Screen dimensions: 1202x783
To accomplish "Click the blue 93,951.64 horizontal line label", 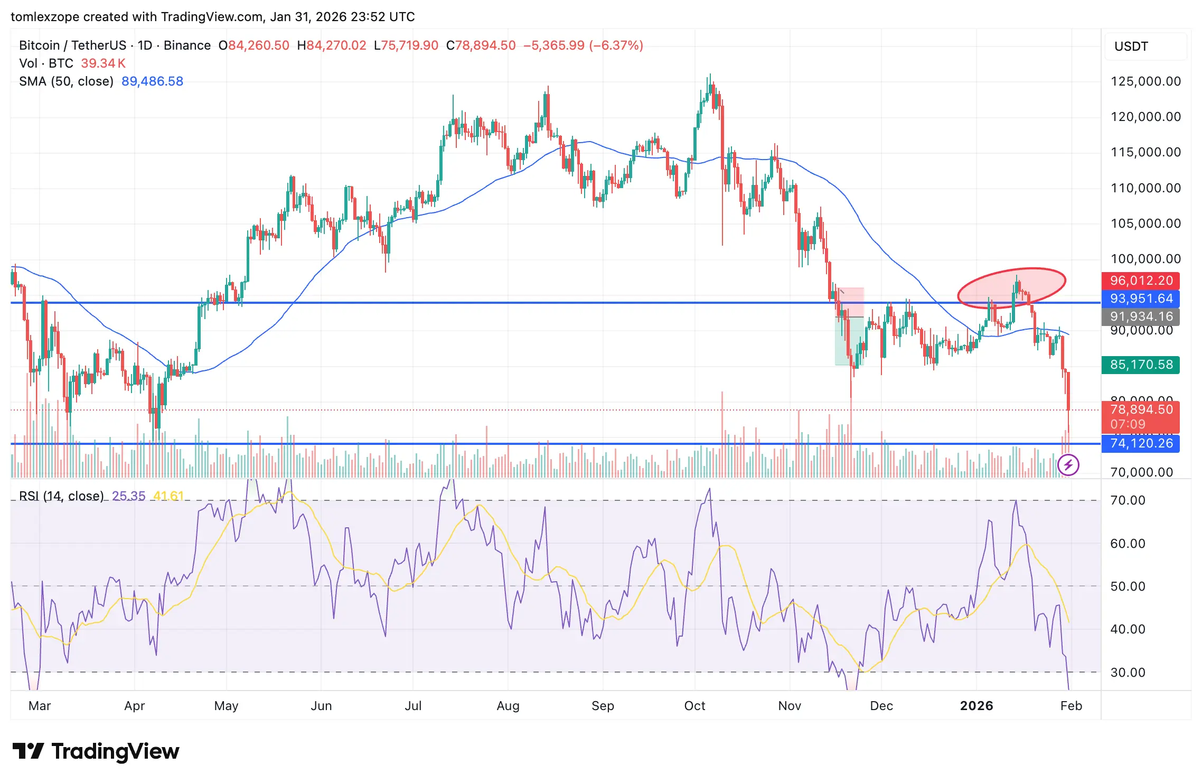I will tap(1140, 299).
